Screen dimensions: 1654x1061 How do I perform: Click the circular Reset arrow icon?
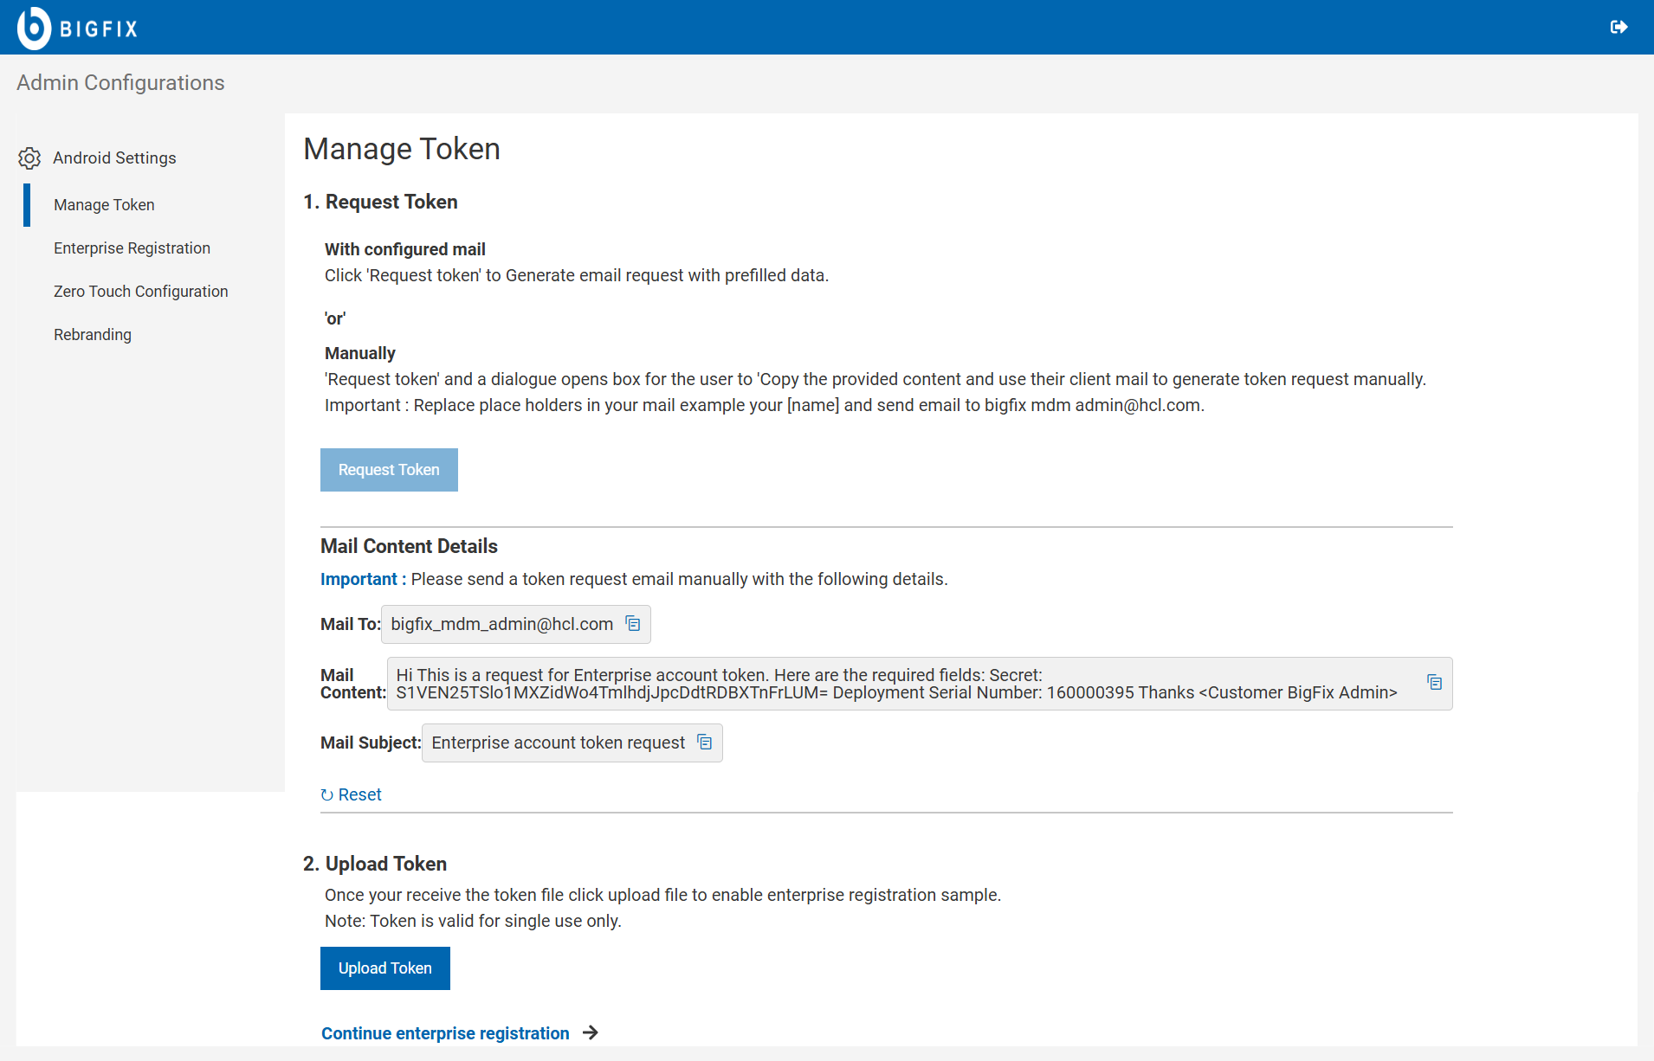(327, 795)
